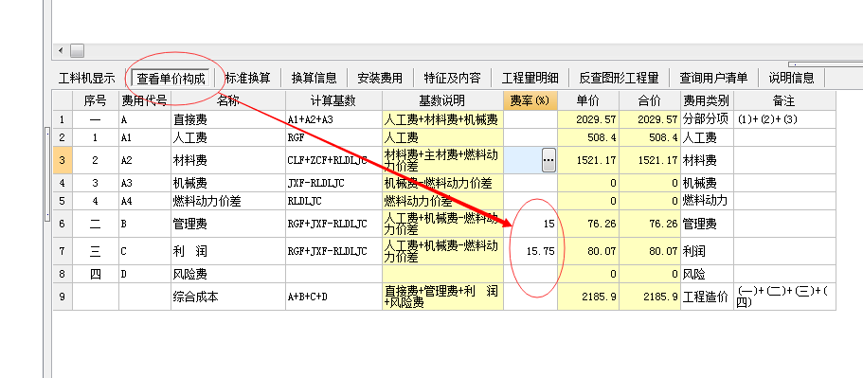This screenshot has width=863, height=378.
Task: Click the formula cell RGF in 人工费 row
Action: (x=333, y=137)
